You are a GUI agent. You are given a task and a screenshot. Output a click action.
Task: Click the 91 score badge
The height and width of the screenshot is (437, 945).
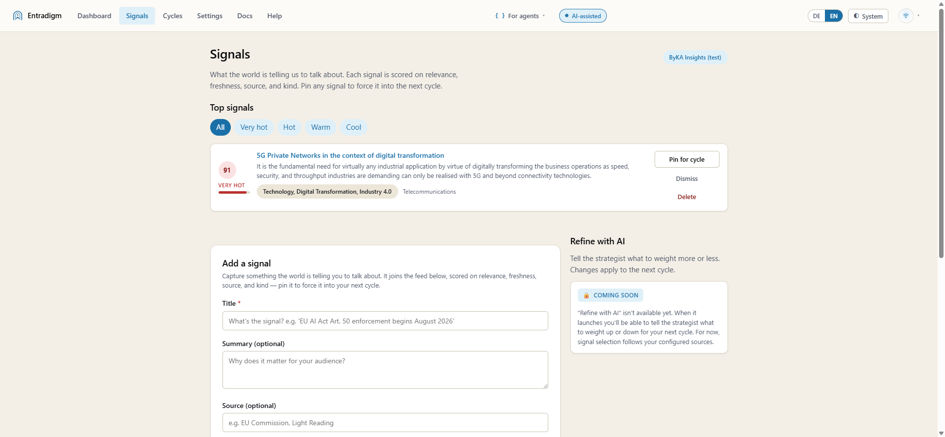click(227, 170)
